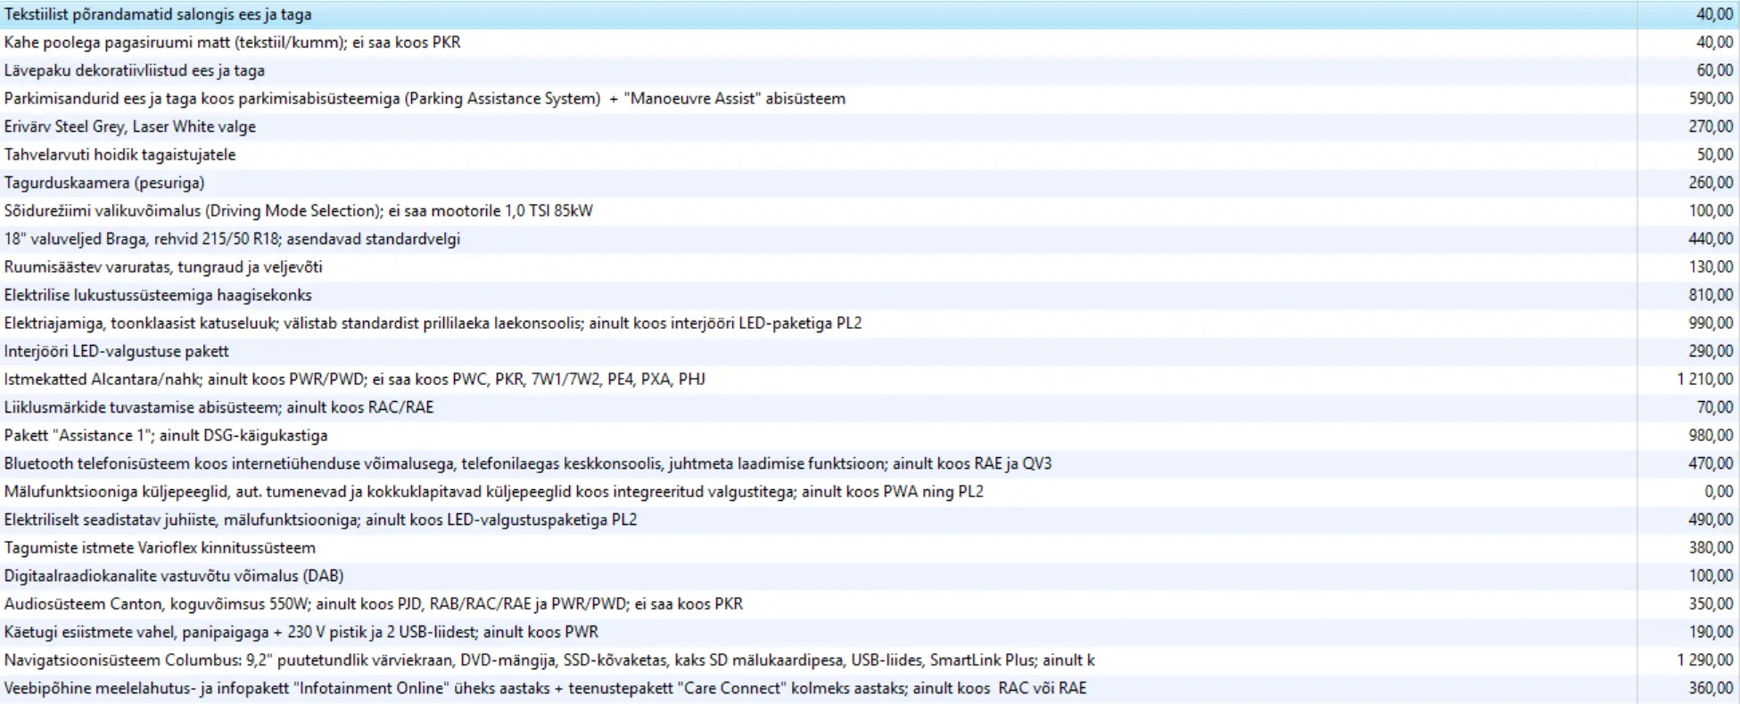Click Lävepaku dekoratiivliistud ees ja taga
This screenshot has height=704, width=1740.
click(x=134, y=70)
